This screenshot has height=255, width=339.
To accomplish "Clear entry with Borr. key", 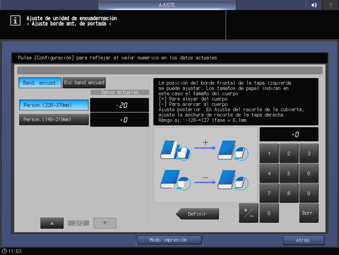I will (309, 213).
